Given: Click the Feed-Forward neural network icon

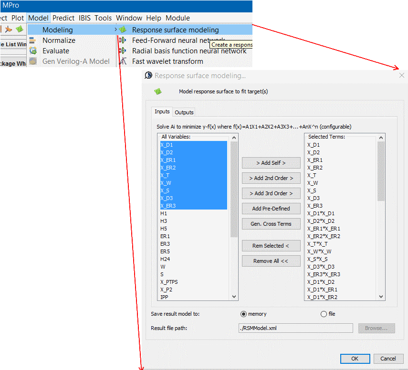Looking at the screenshot, I should point(123,40).
